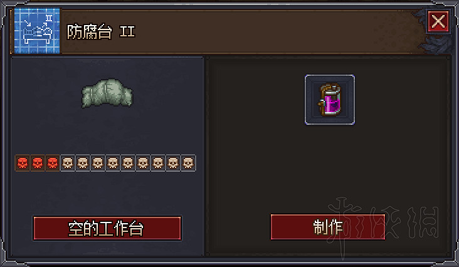
Task: Click the eighth skull in the row
Action: (x=128, y=163)
